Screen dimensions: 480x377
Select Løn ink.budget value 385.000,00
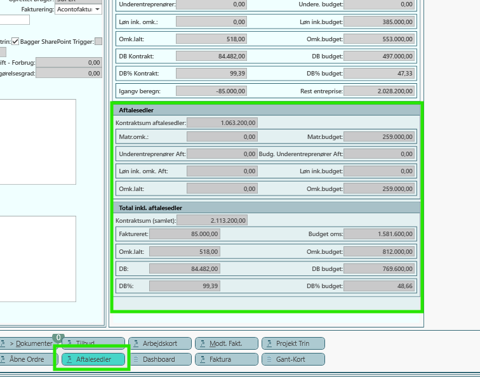point(379,22)
